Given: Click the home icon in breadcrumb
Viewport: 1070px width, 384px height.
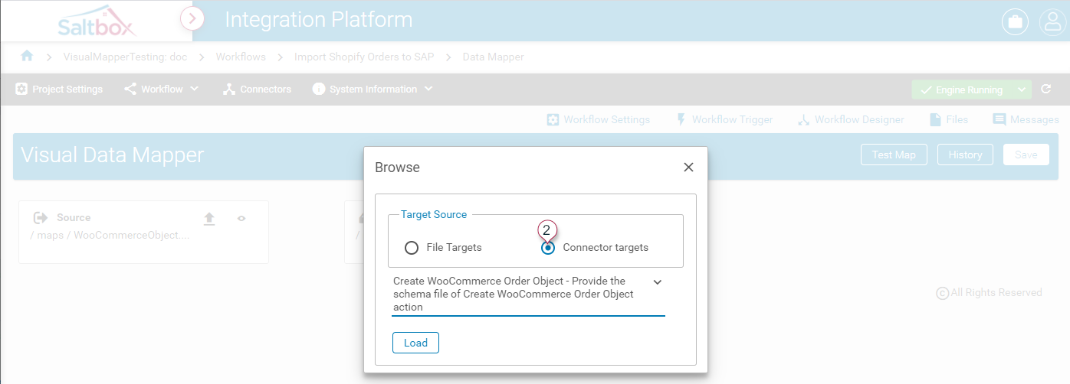Looking at the screenshot, I should click(x=28, y=57).
